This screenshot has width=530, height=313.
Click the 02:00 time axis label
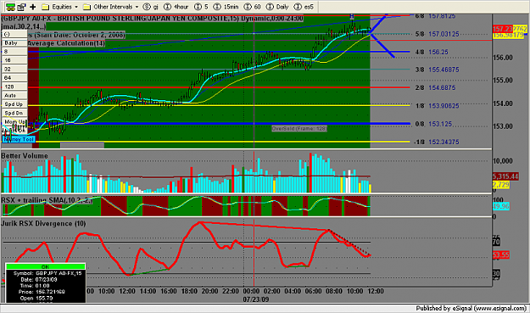pos(272,291)
